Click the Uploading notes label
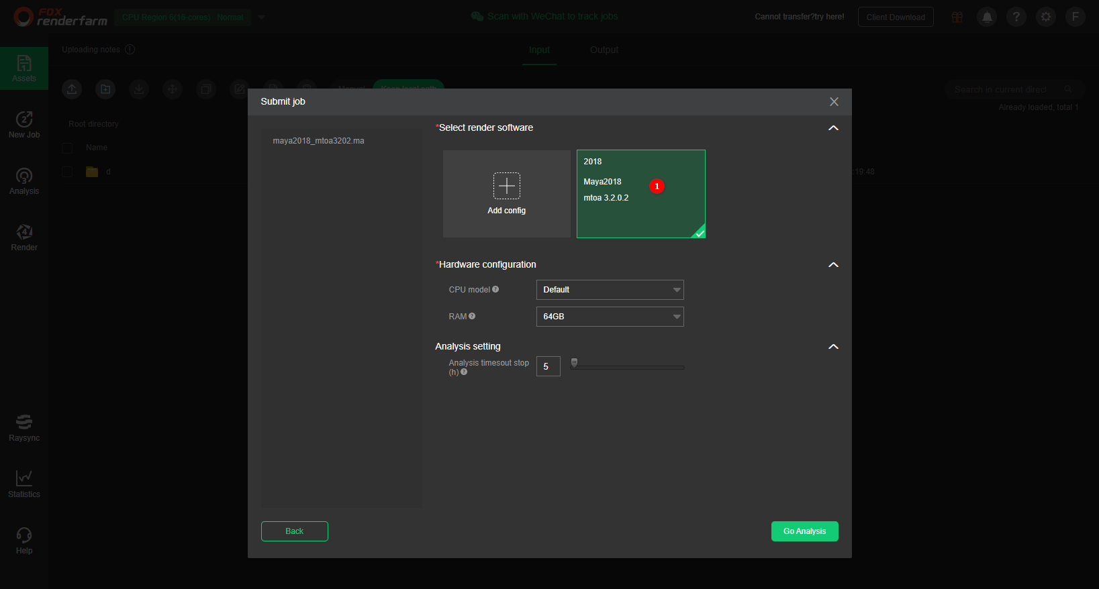Screen dimensions: 1099x589 [x=91, y=50]
